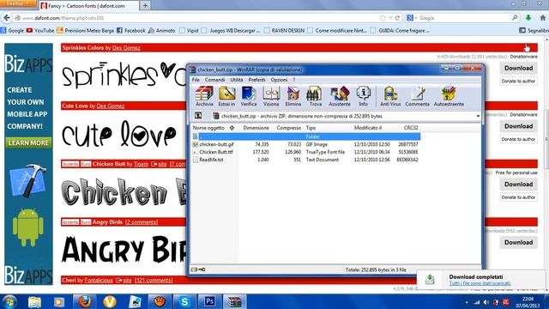
Task: Click the Verifica toolbar icon
Action: 249,96
